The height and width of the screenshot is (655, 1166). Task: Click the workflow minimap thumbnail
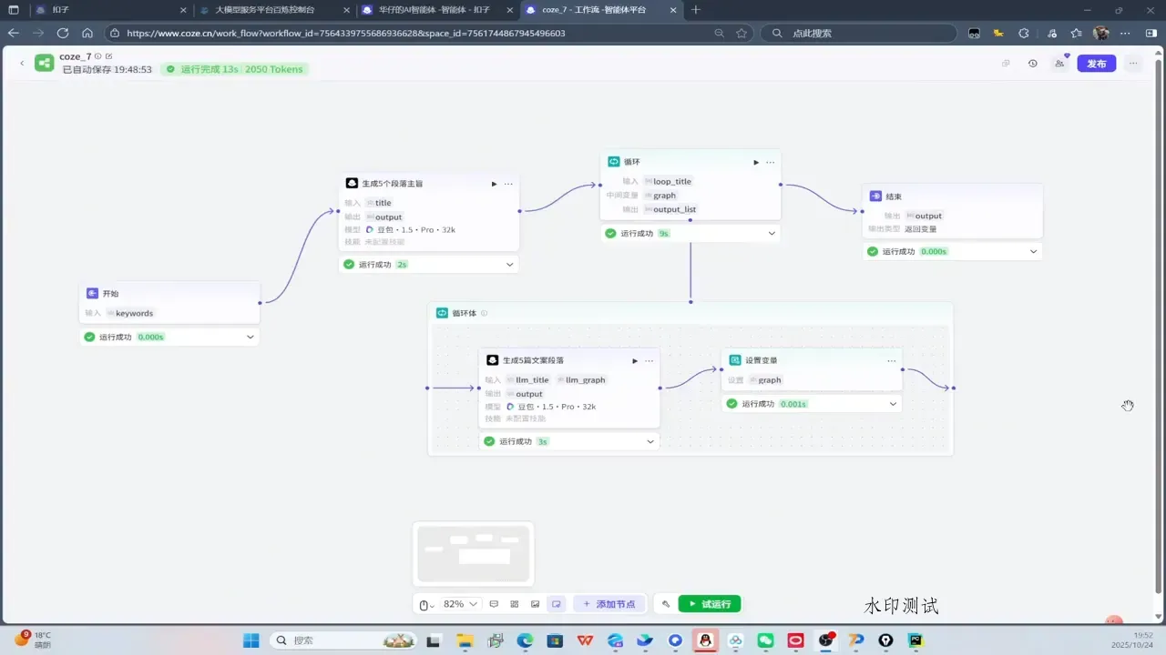click(473, 554)
